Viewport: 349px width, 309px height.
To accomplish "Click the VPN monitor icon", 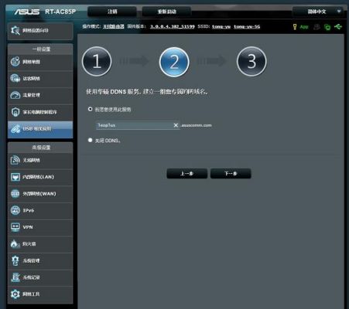I will 15,227.
